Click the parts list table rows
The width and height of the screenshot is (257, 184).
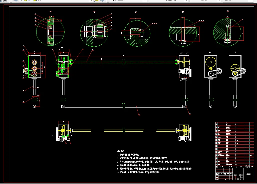pyautogui.click(x=234, y=144)
